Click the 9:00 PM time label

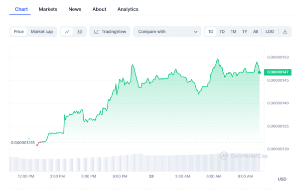click(120, 176)
